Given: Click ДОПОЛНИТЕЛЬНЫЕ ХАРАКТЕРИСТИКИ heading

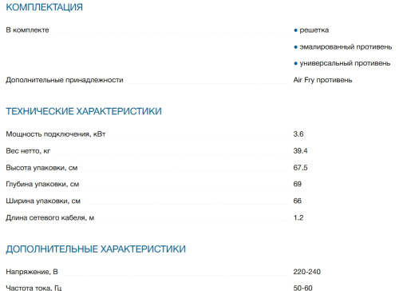Looking at the screenshot, I should (96, 249).
